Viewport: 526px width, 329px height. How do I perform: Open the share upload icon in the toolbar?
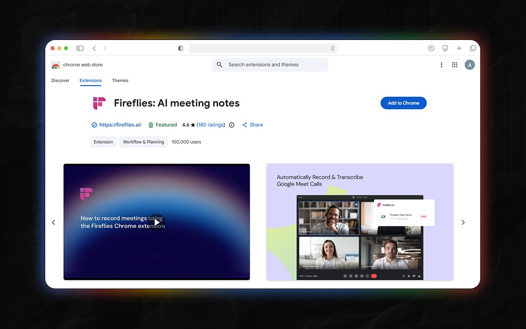point(431,48)
